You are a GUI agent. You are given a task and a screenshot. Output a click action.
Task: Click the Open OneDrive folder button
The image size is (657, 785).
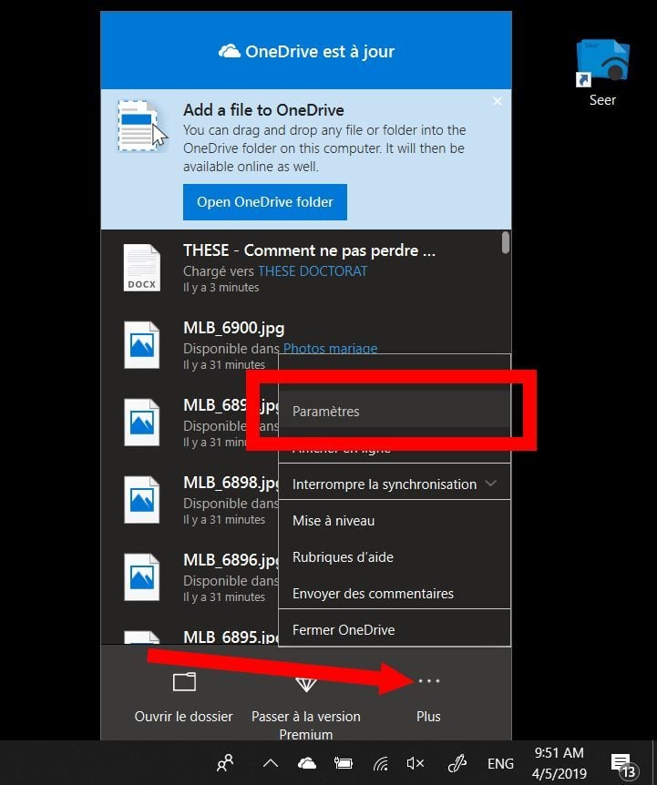(x=265, y=202)
